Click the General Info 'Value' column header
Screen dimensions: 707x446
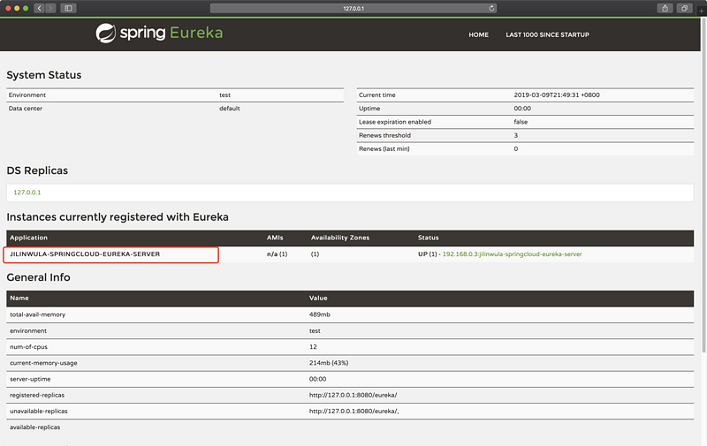coord(318,298)
